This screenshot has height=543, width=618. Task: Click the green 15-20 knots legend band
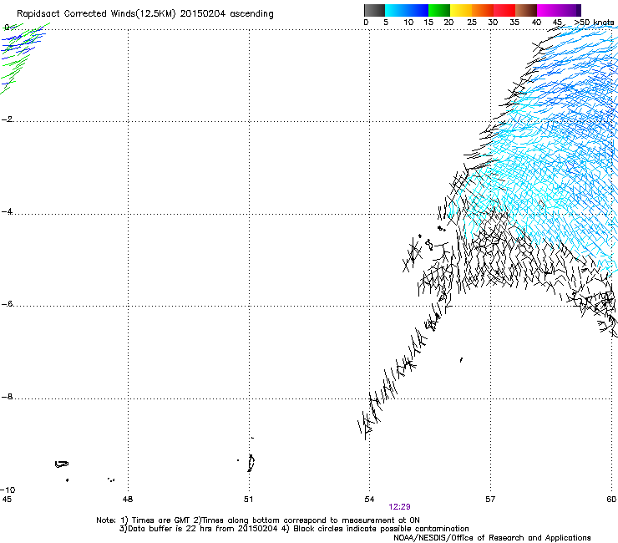point(439,10)
